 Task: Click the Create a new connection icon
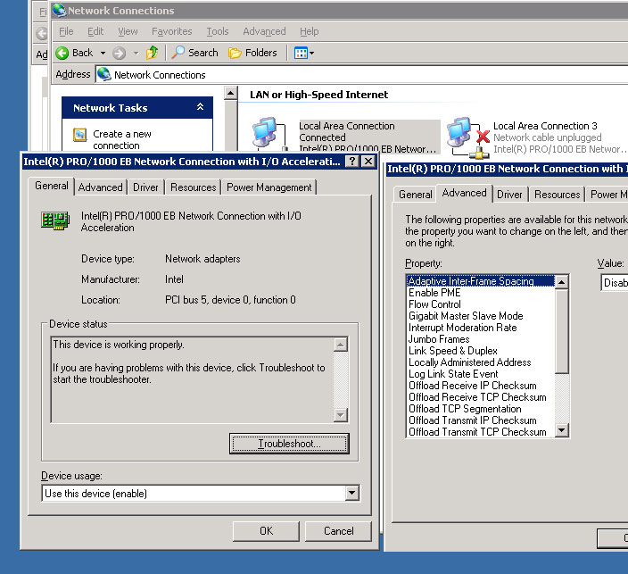tap(80, 136)
